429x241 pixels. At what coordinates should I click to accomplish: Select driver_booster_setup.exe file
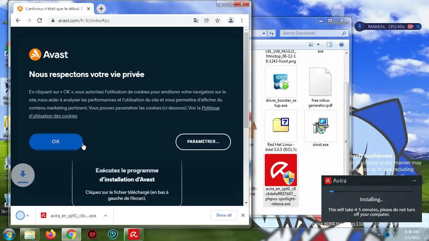coord(281,87)
